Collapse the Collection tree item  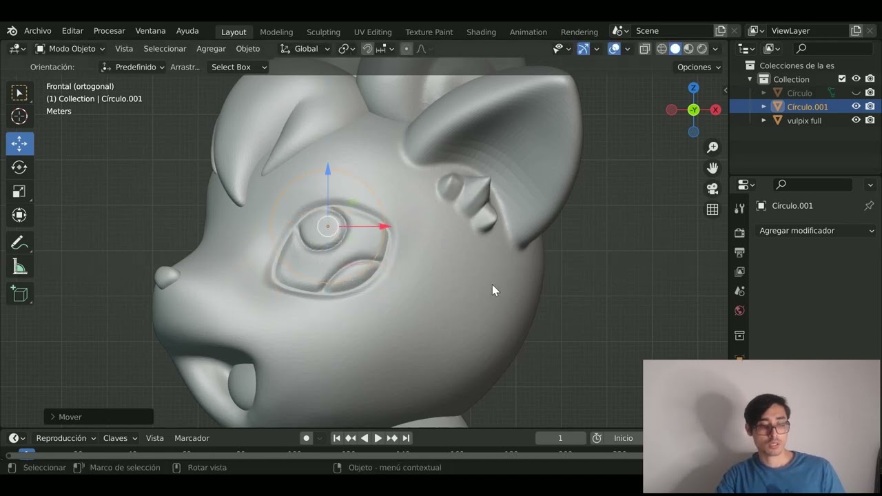click(750, 79)
